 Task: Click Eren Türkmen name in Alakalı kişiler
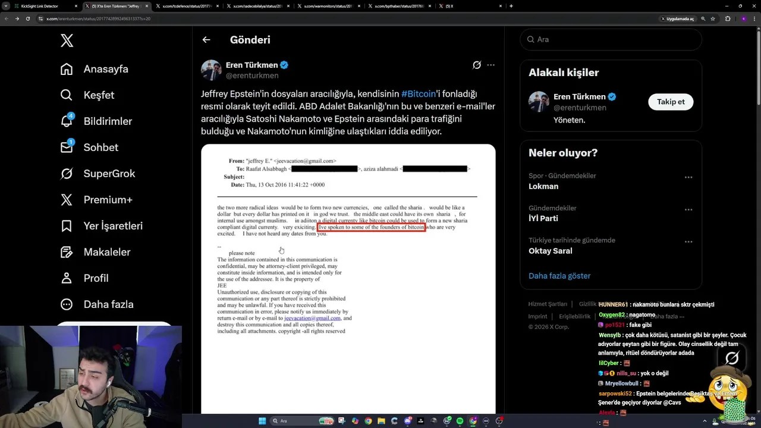pyautogui.click(x=579, y=96)
